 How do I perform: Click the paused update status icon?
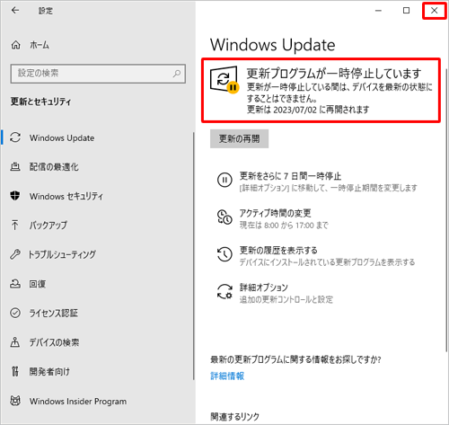tap(224, 80)
